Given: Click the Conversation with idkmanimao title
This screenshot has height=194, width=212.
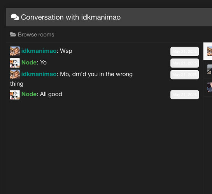Looking at the screenshot, I should (x=71, y=17).
